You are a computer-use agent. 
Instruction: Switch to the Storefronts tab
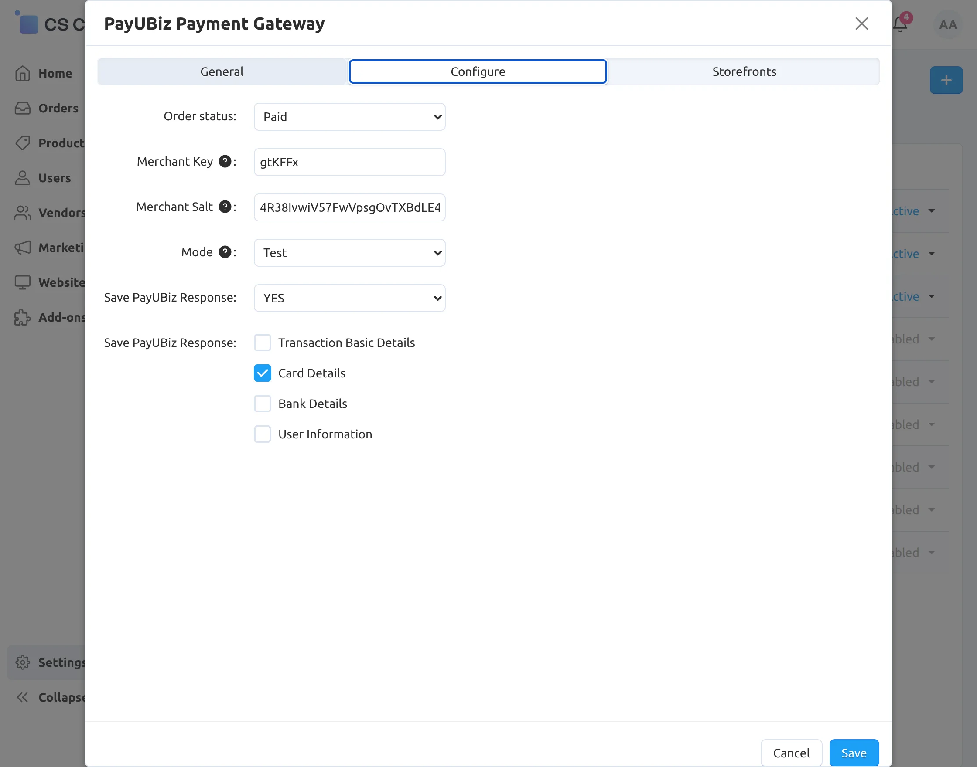click(x=744, y=71)
